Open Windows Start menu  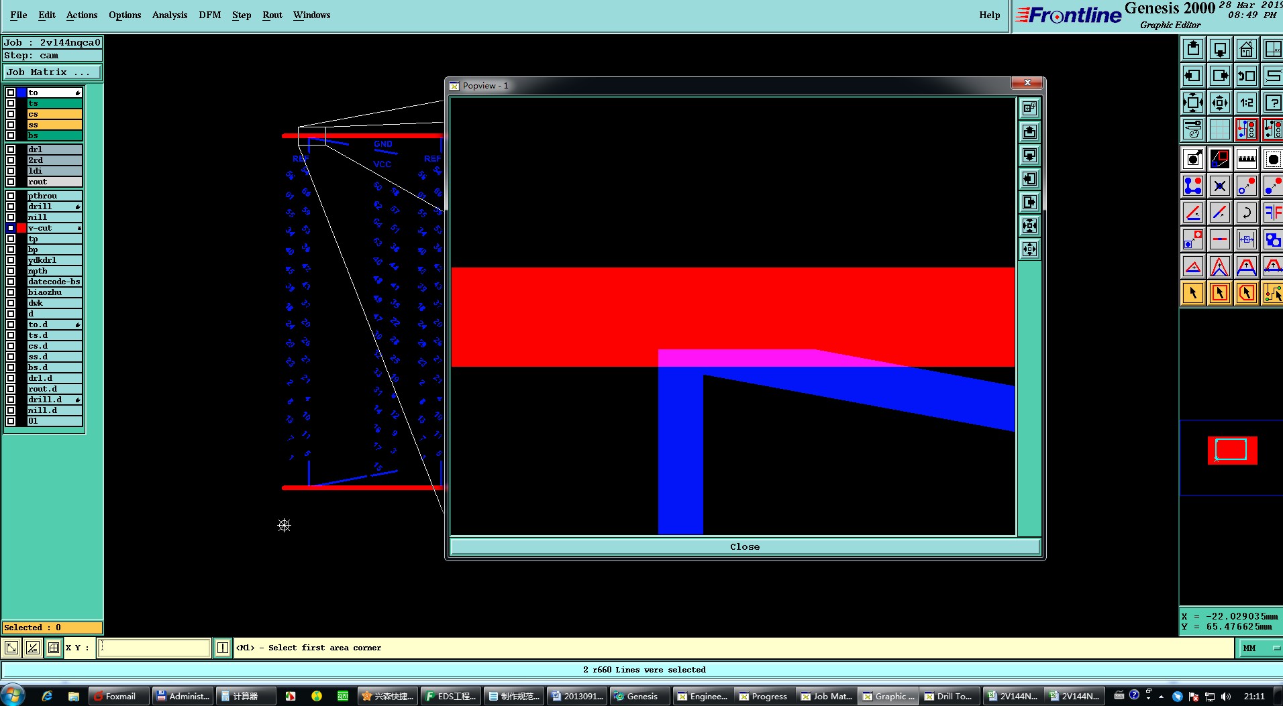[x=13, y=695]
